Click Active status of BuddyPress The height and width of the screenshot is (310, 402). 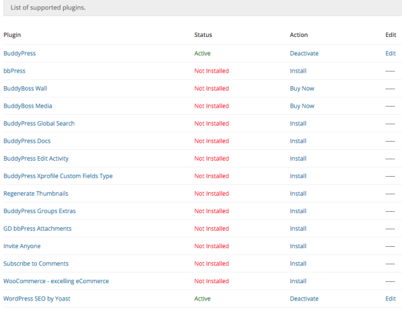pos(202,54)
